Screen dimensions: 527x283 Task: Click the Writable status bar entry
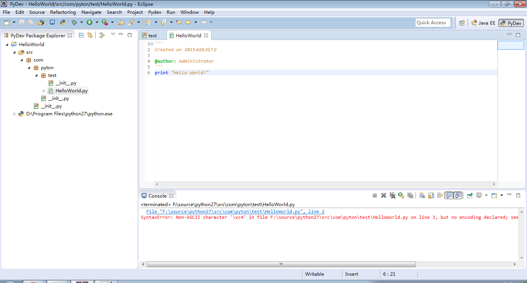314,274
